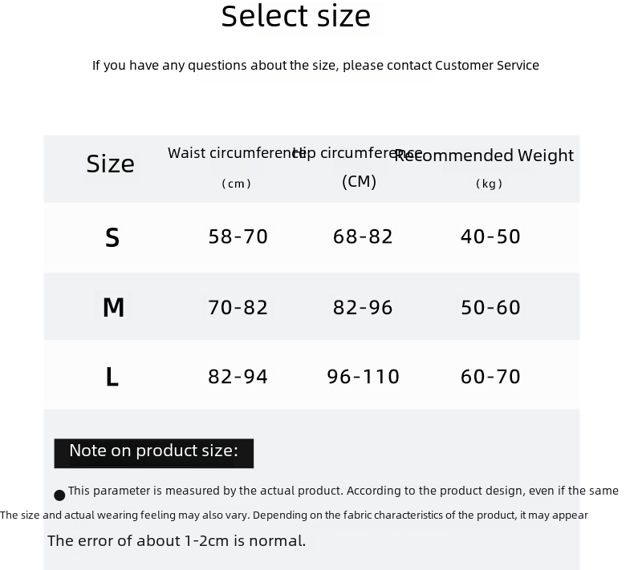634x570 pixels.
Task: Click the "Select size" heading
Action: [295, 17]
